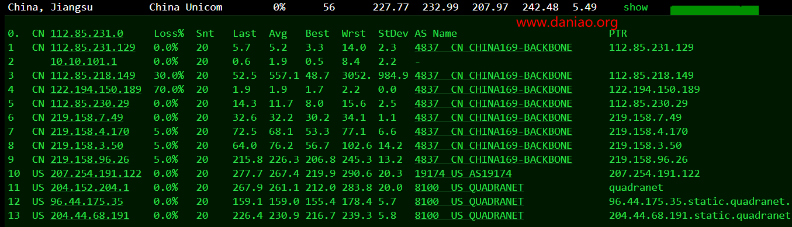The image size is (792, 227).
Task: Click the "Wrst" column header
Action: pos(354,34)
